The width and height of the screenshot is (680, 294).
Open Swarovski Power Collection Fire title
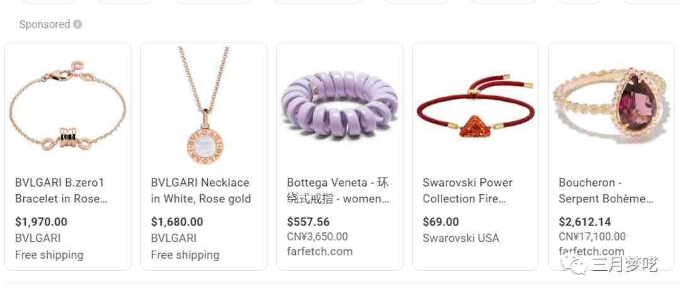467,191
